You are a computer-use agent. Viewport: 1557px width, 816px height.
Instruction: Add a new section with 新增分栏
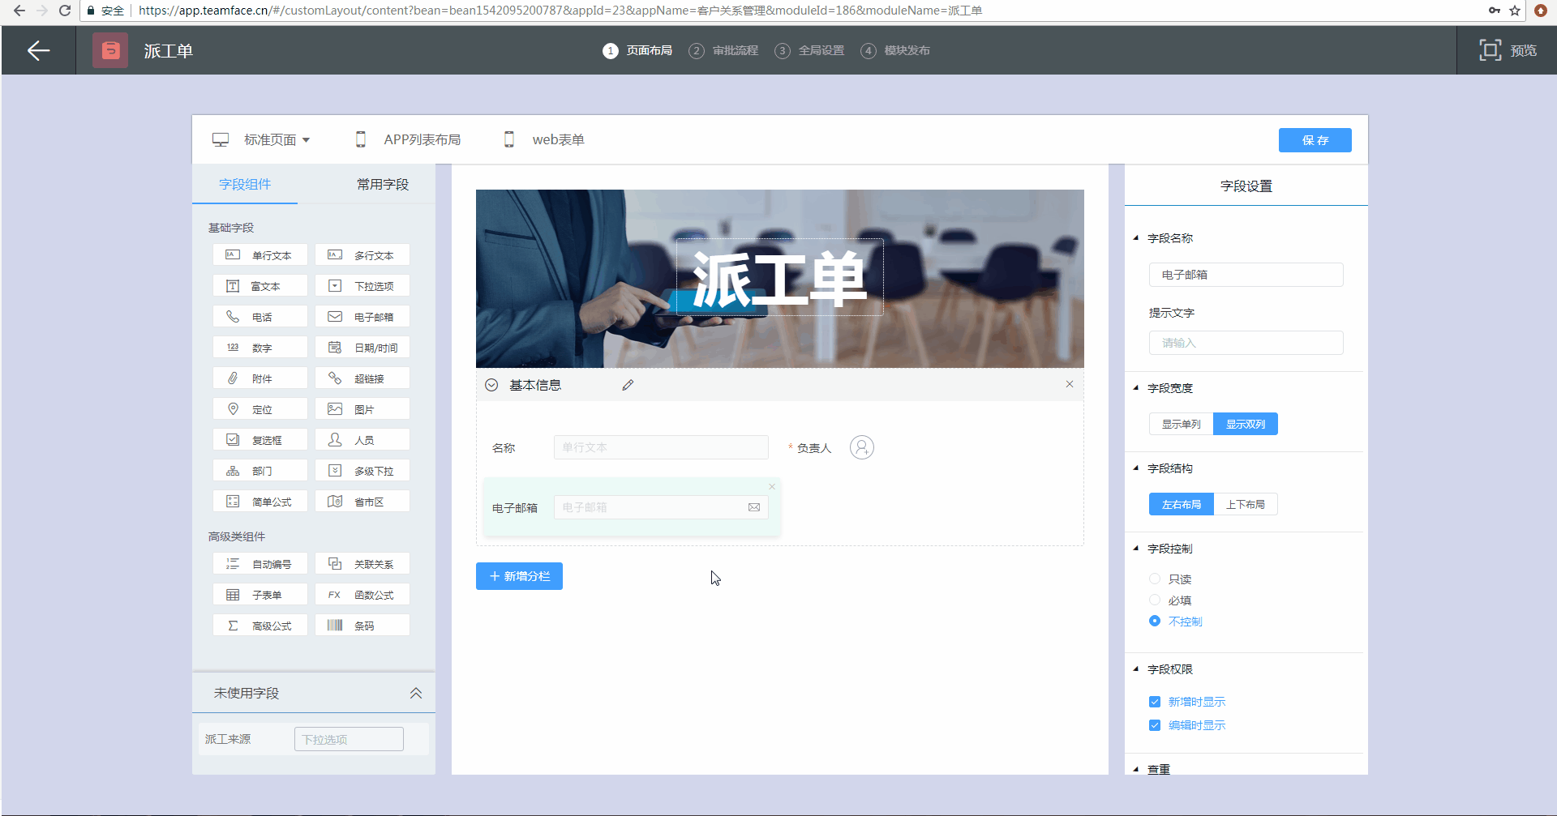(x=519, y=576)
